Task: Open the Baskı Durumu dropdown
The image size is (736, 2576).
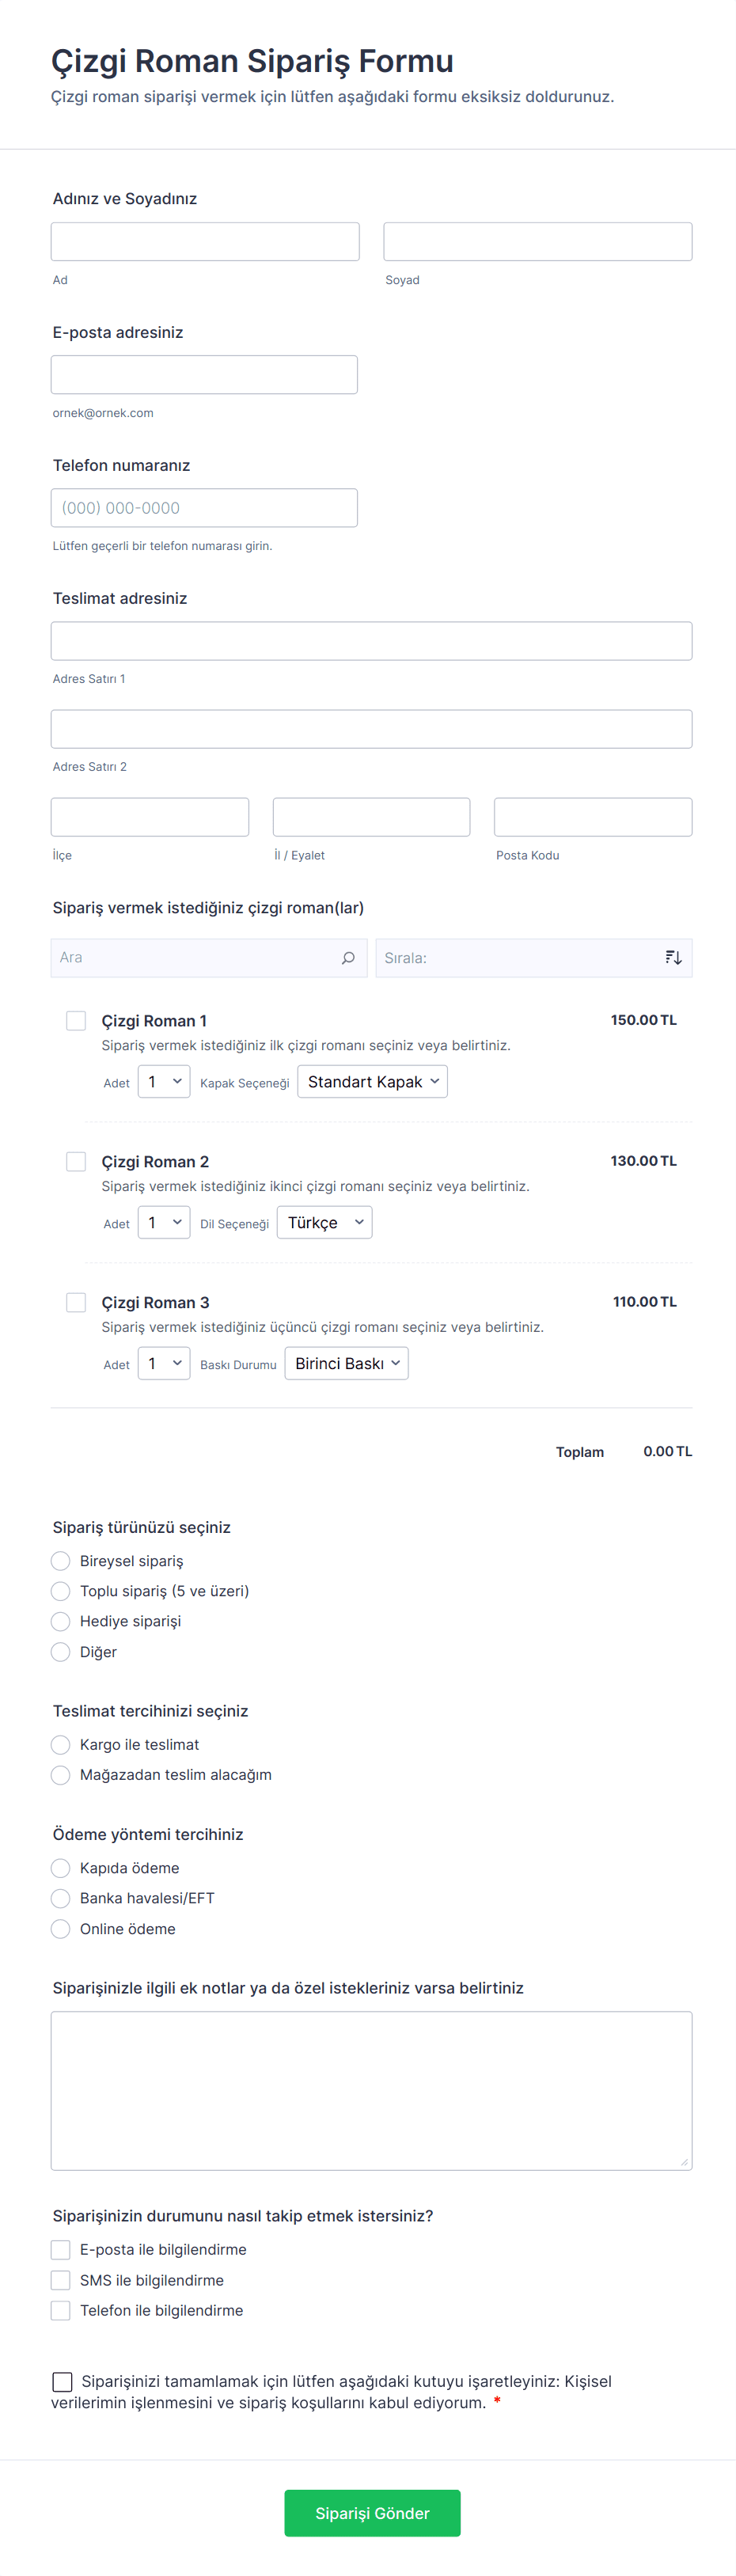Action: click(x=346, y=1364)
